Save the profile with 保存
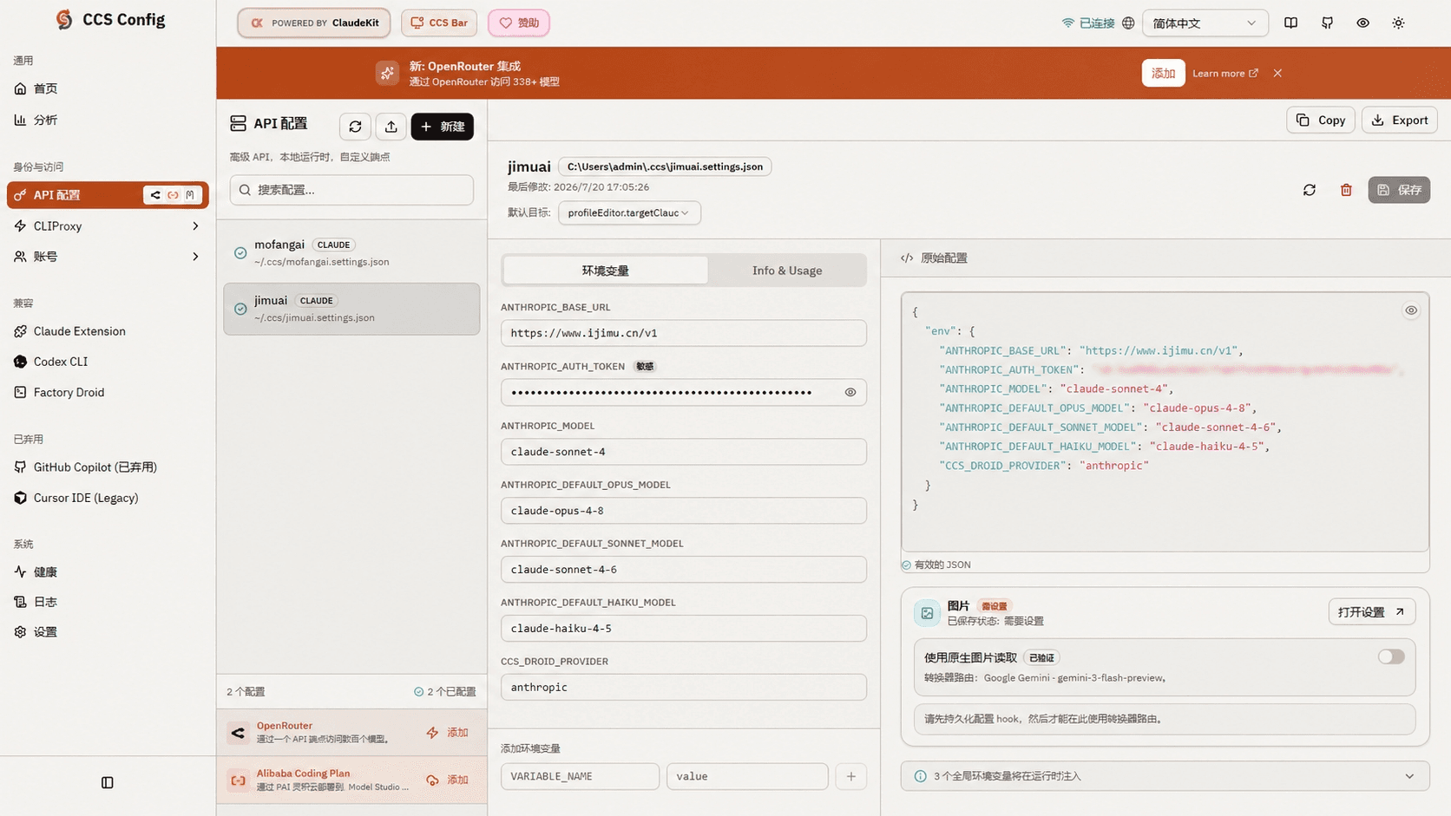This screenshot has width=1451, height=816. coord(1400,190)
